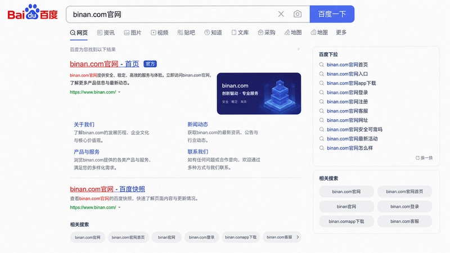The image size is (450, 253).
Task: Open the 关于我们 sublink
Action: 84,124
